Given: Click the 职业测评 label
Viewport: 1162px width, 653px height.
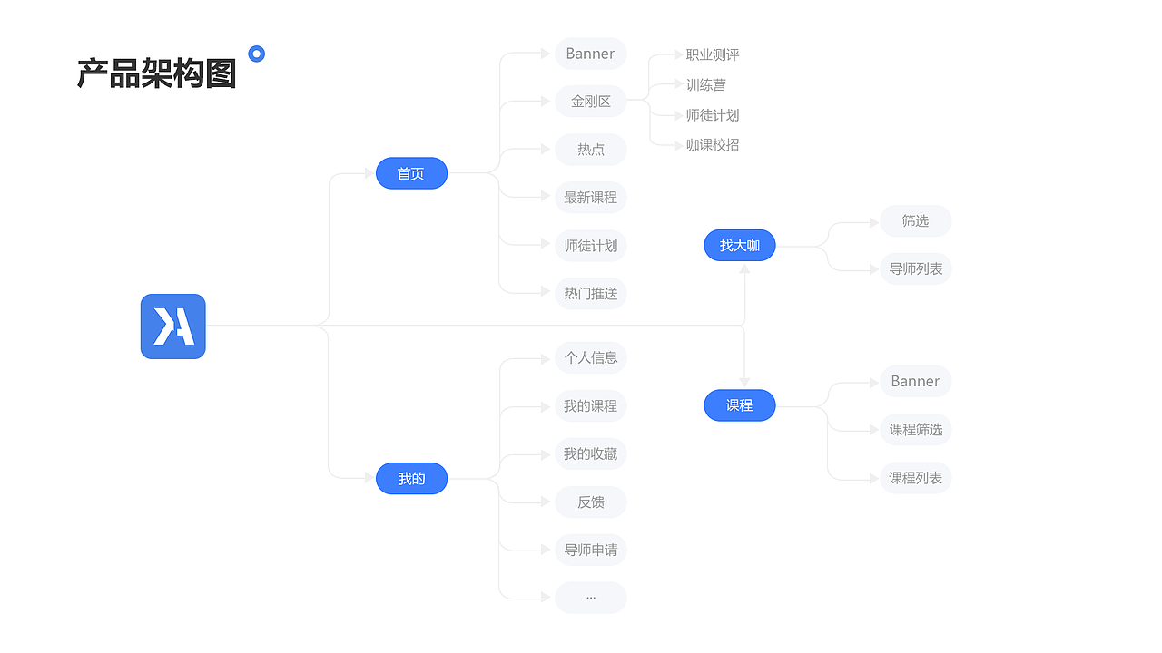Looking at the screenshot, I should pyautogui.click(x=713, y=55).
